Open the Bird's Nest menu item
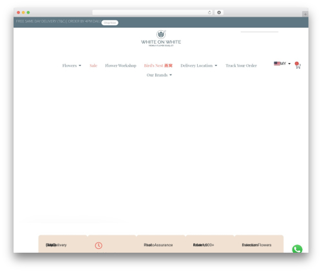Screen dimensions: 322x272 [x=158, y=66]
